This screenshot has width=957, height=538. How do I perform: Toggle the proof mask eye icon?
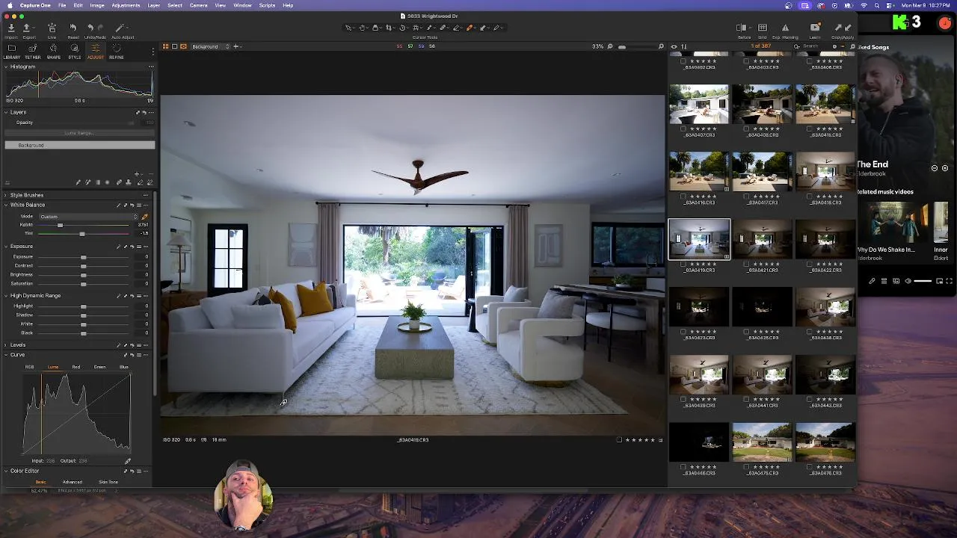pyautogui.click(x=183, y=46)
